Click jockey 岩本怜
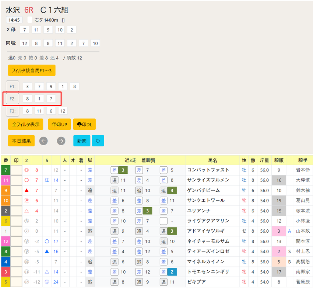Viewport: 313px width, 288px height. tap(303, 170)
